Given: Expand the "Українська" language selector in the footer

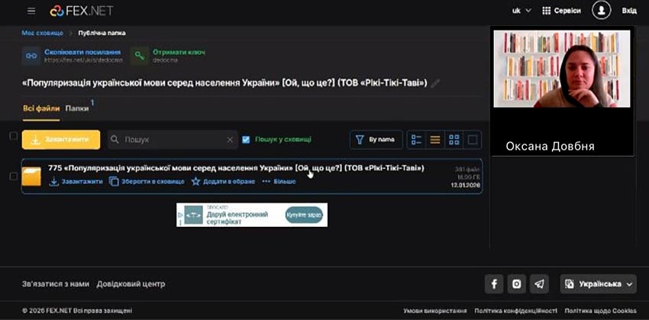Looking at the screenshot, I should [x=598, y=284].
